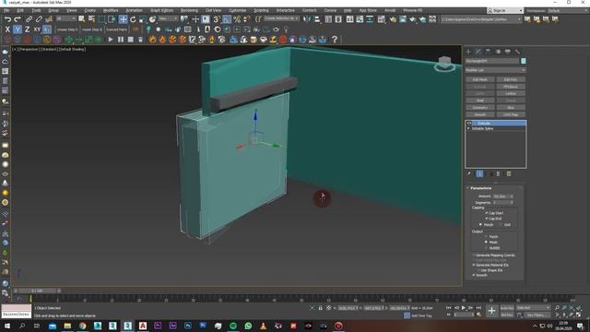This screenshot has height=332, width=590.
Task: Select the Patch output radio button
Action: click(x=486, y=237)
